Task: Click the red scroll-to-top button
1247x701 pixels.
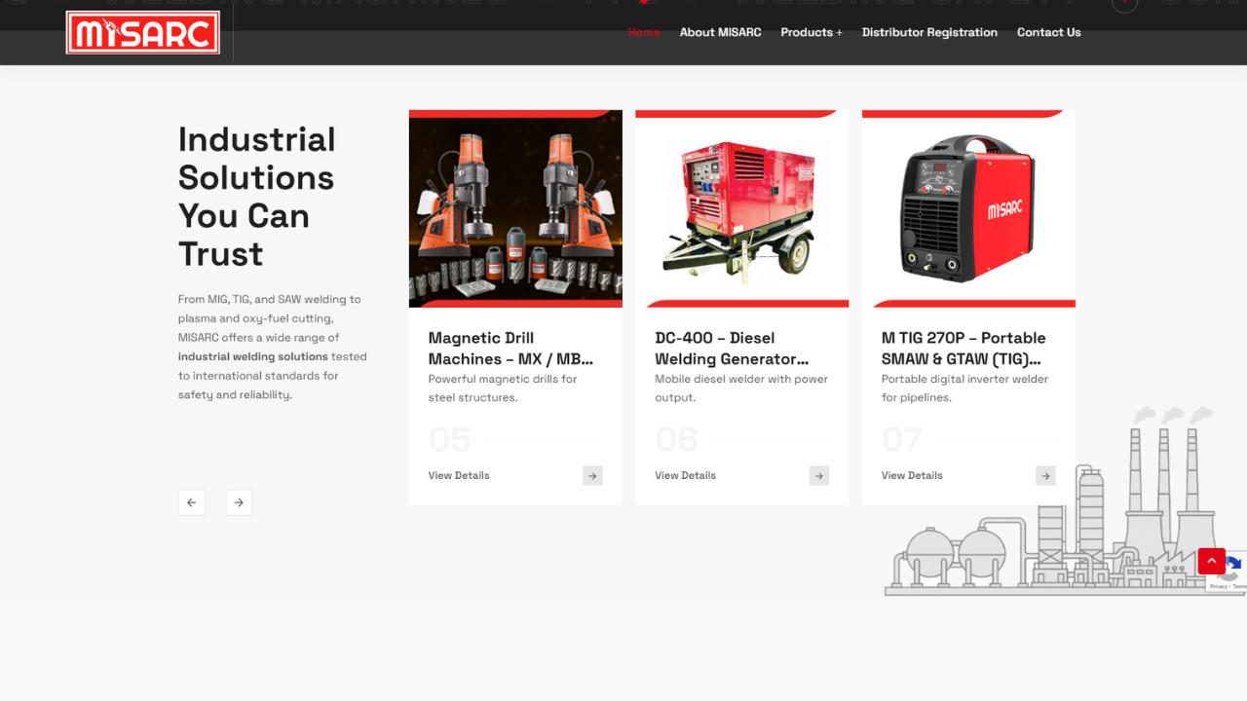Action: tap(1211, 561)
